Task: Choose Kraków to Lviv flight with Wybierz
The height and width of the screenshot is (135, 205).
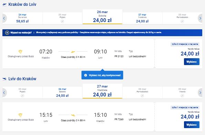Action: tap(192, 62)
